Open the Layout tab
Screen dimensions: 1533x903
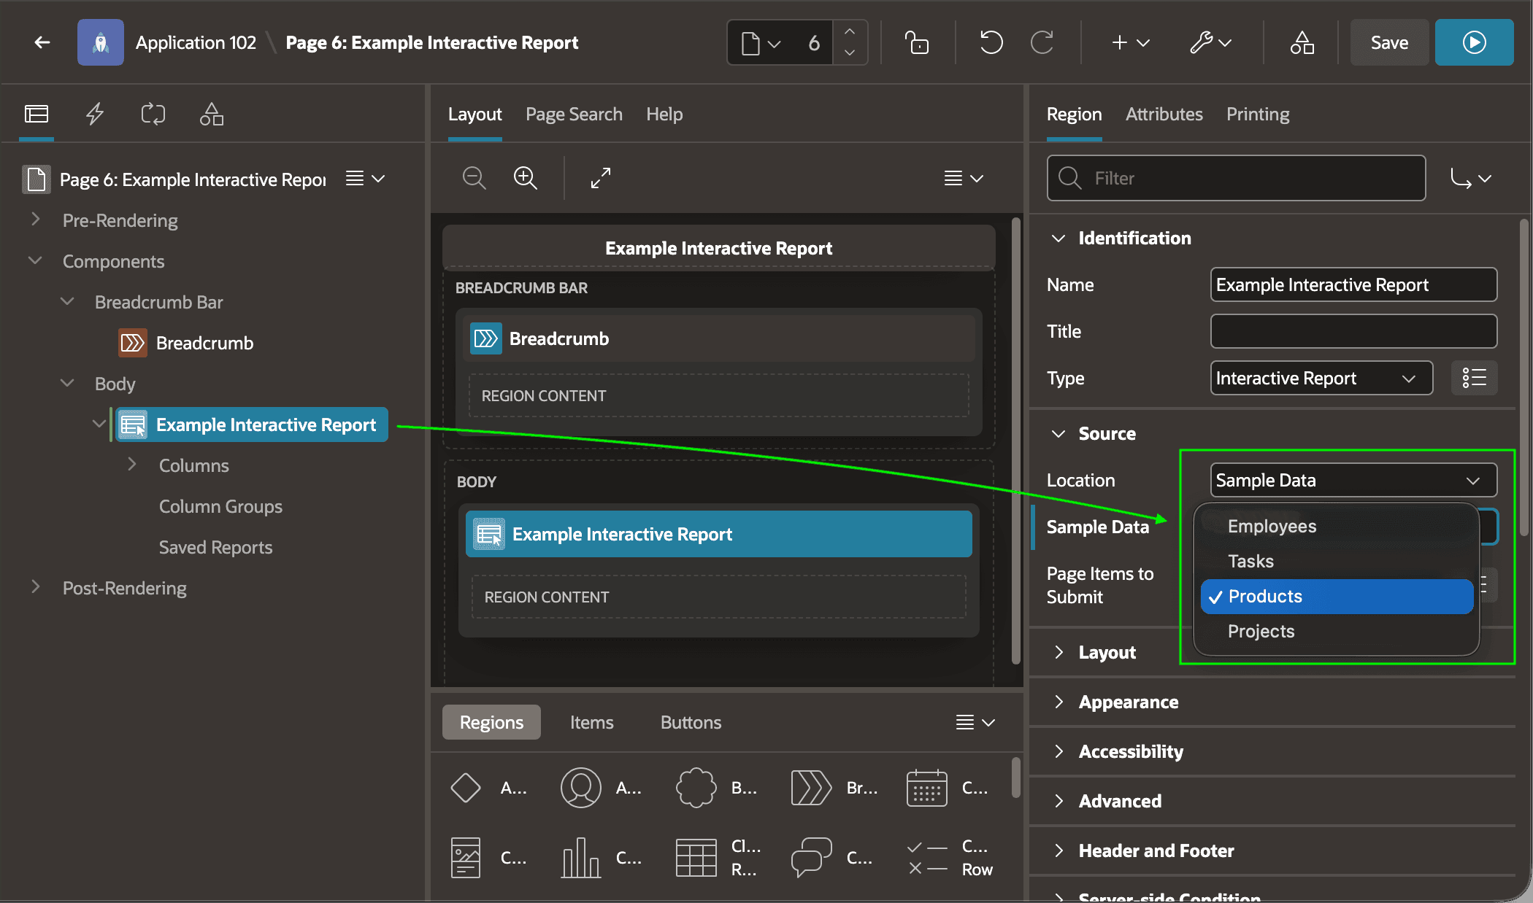coord(474,114)
